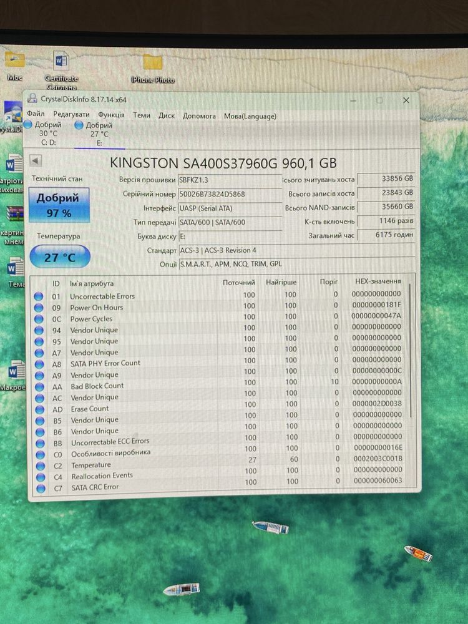Image resolution: width=468 pixels, height=624 pixels.
Task: Open the Функція menu
Action: (x=111, y=115)
